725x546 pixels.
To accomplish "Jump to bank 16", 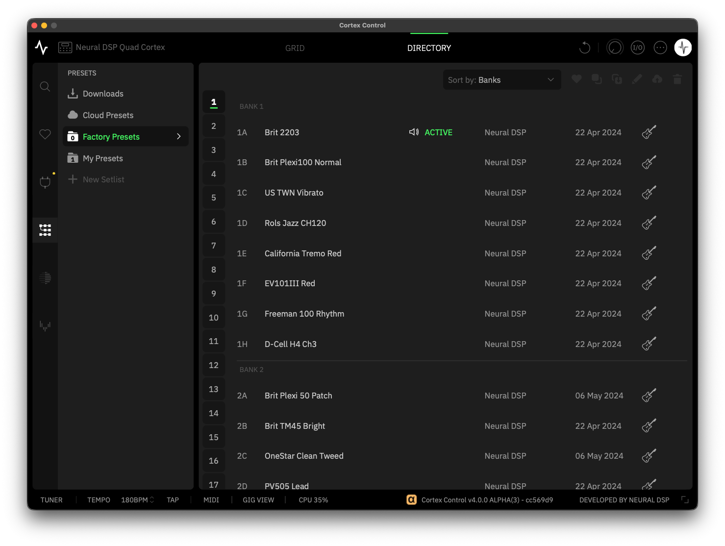I will (214, 461).
